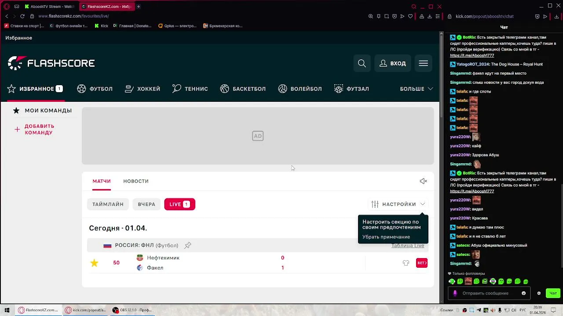Screen dimensions: 563x316
Task: Pin the Россия: ФНЛ league
Action: click(188, 245)
